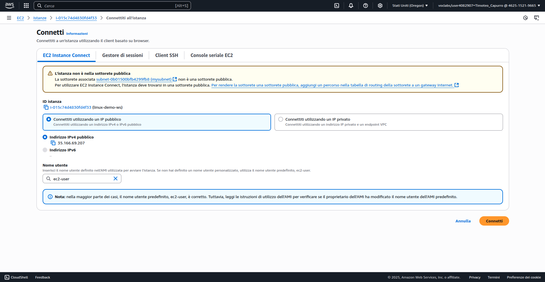Switch to the Gestore di sessioni tab

tap(123, 55)
